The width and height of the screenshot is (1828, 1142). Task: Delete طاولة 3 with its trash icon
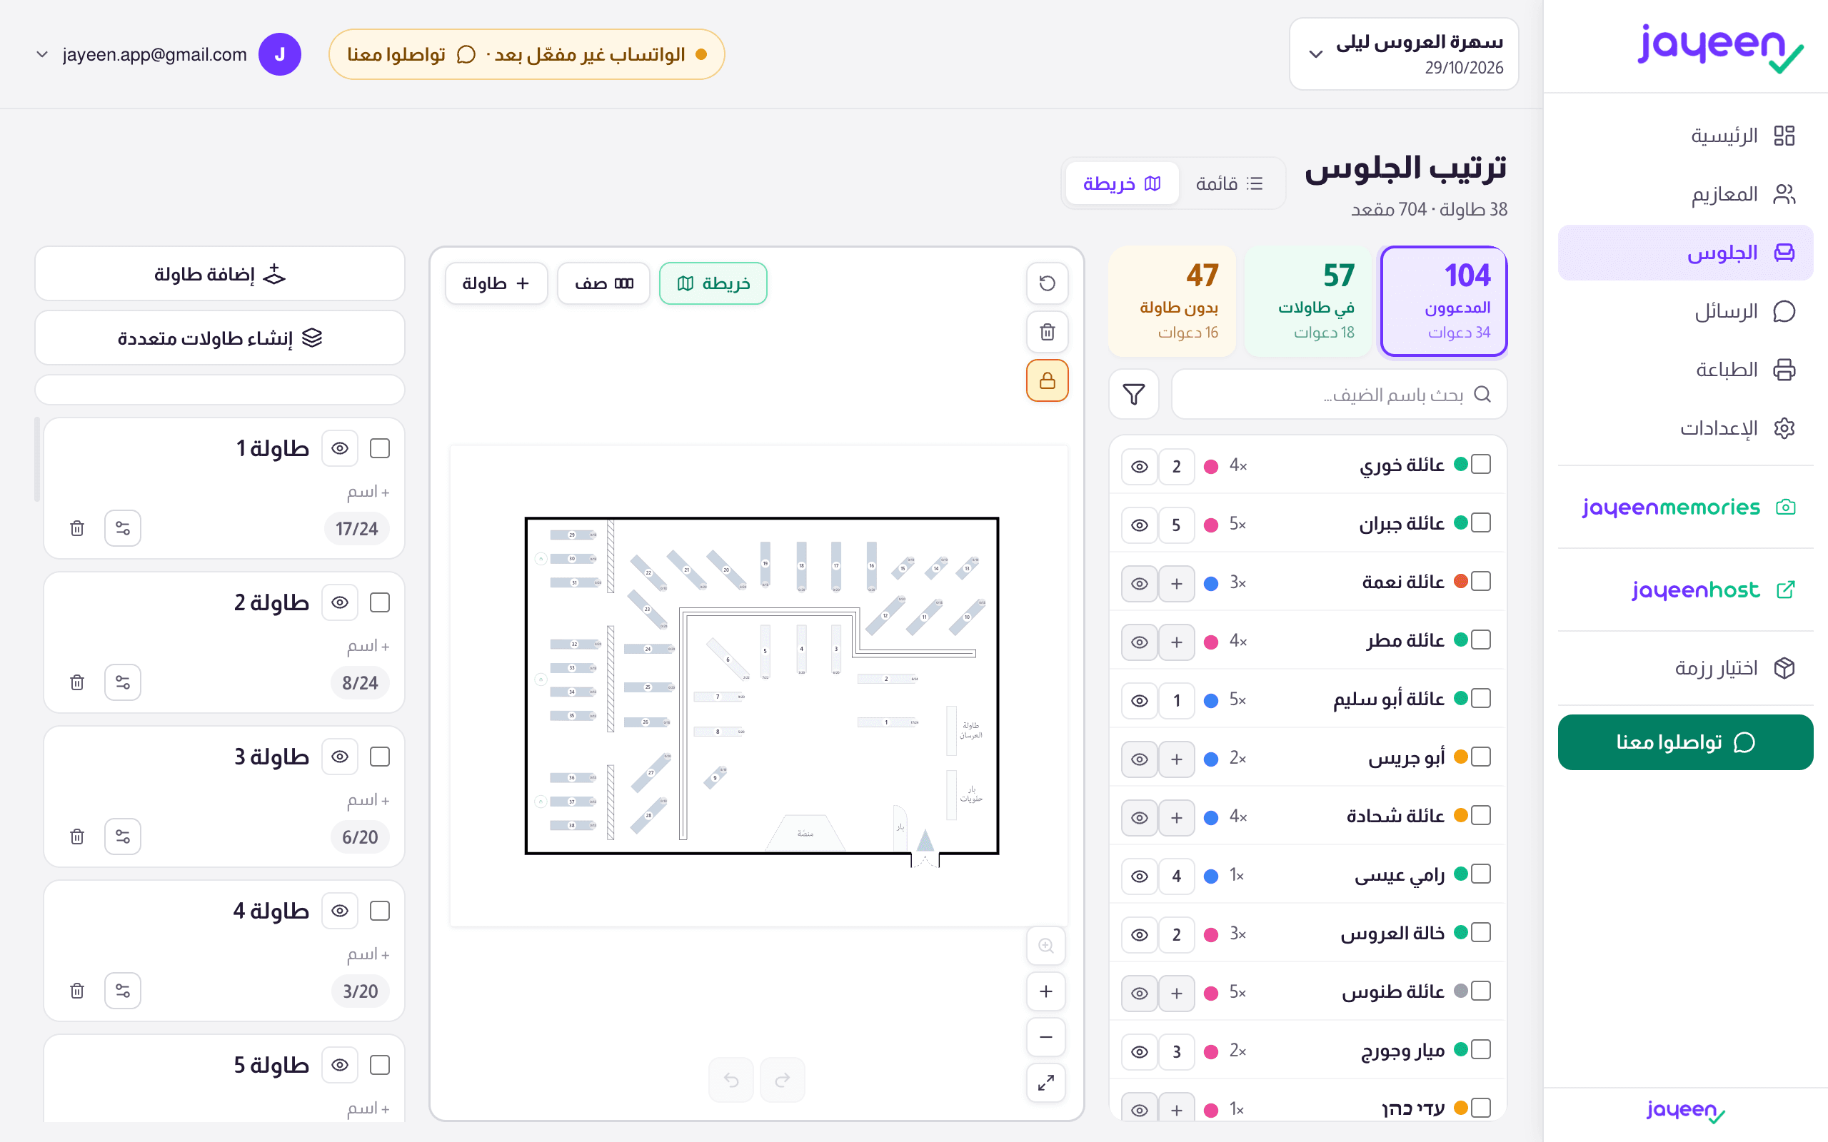click(x=77, y=836)
